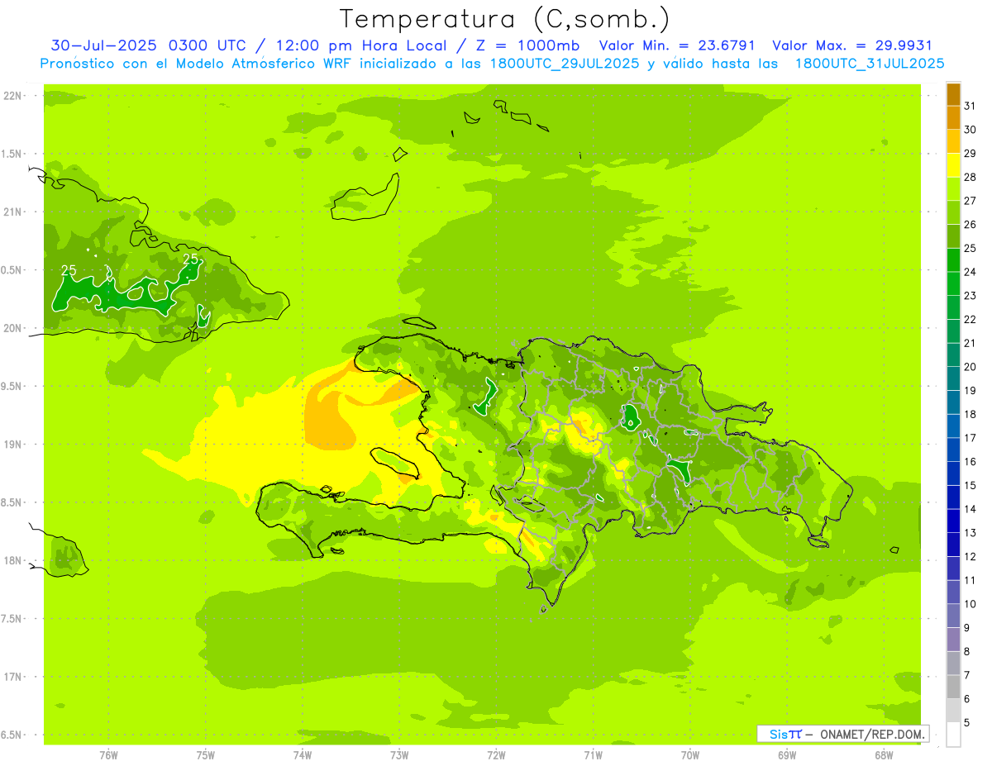Click the '21N' latitude label
992x766 pixels.
(12, 212)
